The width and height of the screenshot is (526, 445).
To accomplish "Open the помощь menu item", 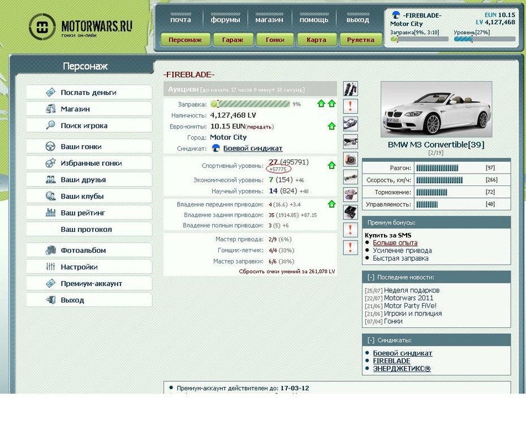I will (314, 19).
